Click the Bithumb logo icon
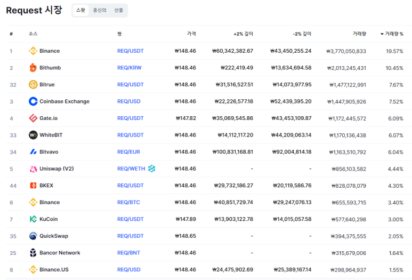 tap(33, 68)
